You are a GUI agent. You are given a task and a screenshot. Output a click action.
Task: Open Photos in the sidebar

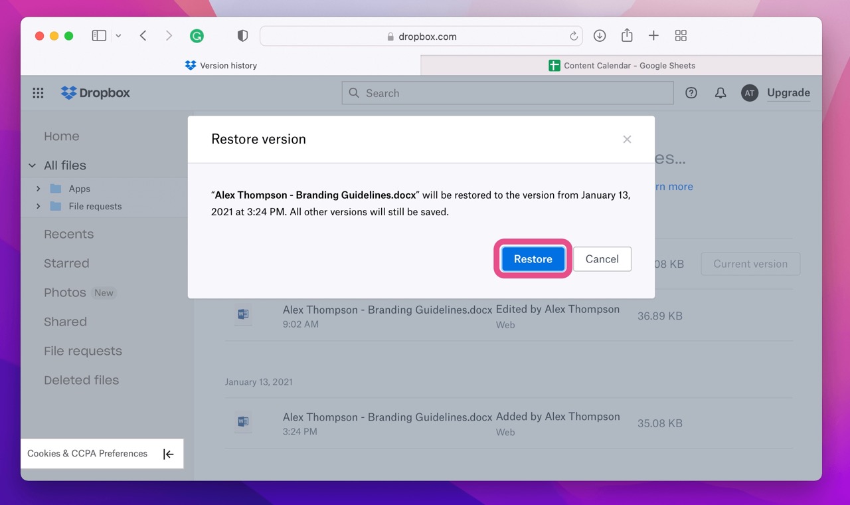[x=65, y=293]
